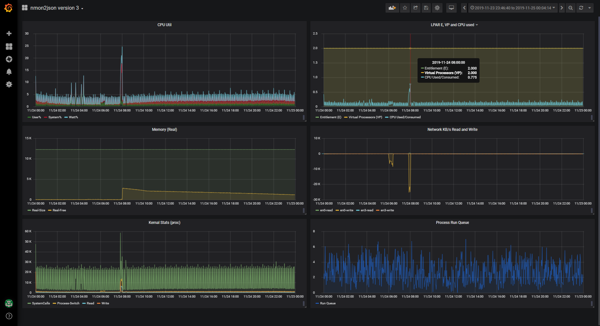Star this dashboard as favorite
This screenshot has height=326, width=600.
pos(405,8)
